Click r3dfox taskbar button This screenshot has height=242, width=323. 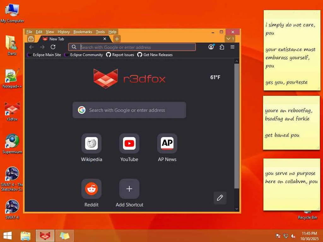click(x=45, y=236)
